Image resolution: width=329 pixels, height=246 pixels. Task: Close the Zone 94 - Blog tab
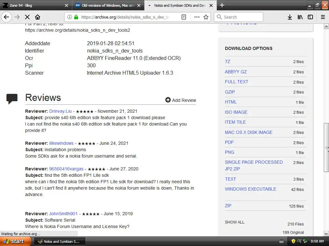(x=66, y=5)
